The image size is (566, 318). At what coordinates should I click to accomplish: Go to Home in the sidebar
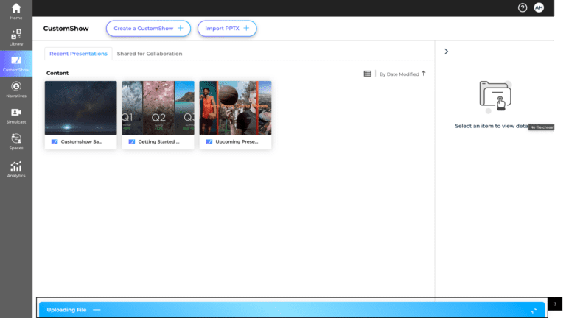tap(16, 12)
